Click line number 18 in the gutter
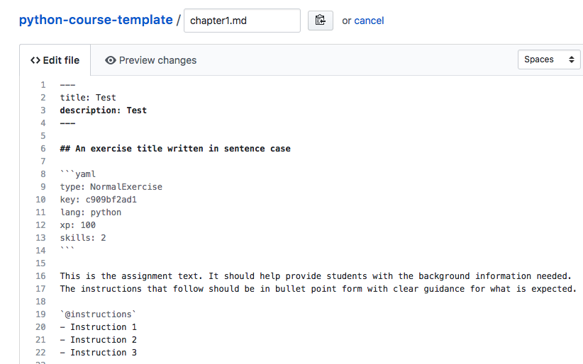Image resolution: width=583 pixels, height=364 pixels. [x=40, y=302]
